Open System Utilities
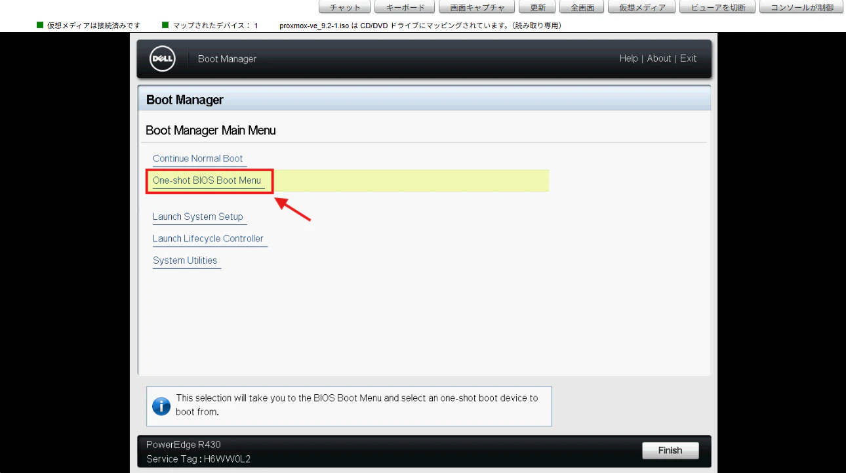Image resolution: width=846 pixels, height=473 pixels. (185, 260)
